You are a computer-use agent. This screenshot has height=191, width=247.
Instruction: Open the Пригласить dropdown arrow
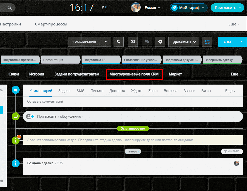(x=240, y=8)
